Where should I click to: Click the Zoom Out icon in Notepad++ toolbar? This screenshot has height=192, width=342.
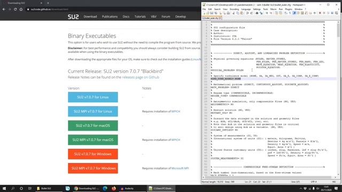coord(271,13)
